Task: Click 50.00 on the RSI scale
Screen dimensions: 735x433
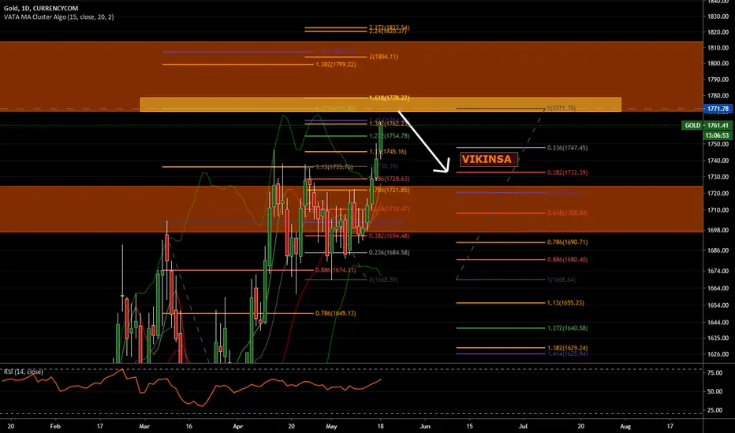Action: click(x=714, y=391)
